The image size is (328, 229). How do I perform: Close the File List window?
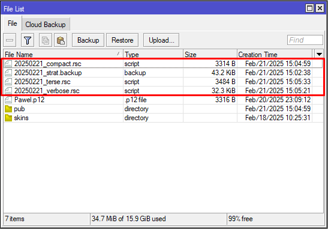coord(320,8)
